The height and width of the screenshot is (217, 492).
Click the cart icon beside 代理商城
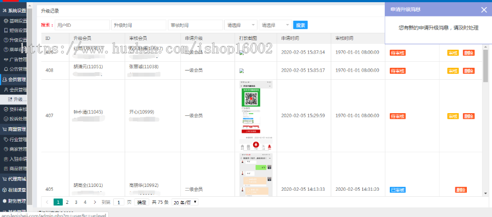tap(4, 179)
